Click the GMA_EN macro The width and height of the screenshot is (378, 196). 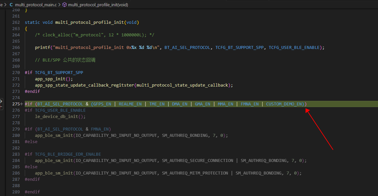point(202,104)
